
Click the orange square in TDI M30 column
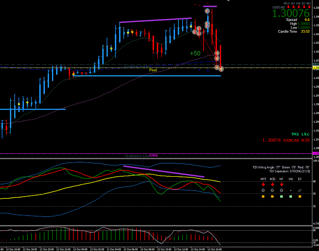(272, 197)
